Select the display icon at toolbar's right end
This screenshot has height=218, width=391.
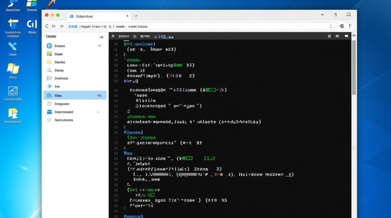pos(346,36)
